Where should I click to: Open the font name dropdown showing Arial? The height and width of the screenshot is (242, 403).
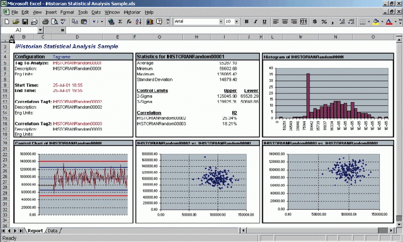click(221, 22)
